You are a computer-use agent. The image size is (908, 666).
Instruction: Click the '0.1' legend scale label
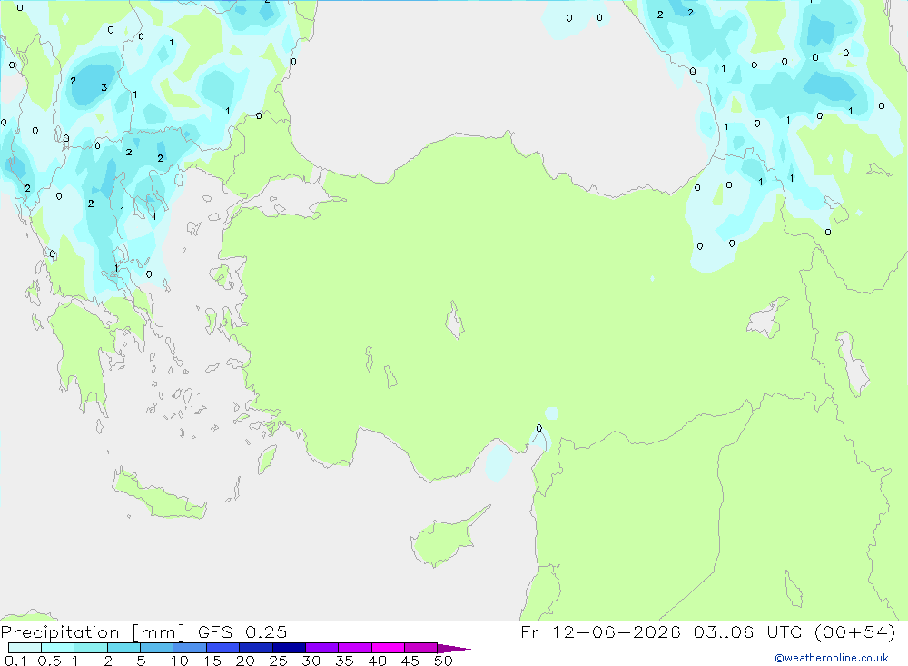pos(15,661)
